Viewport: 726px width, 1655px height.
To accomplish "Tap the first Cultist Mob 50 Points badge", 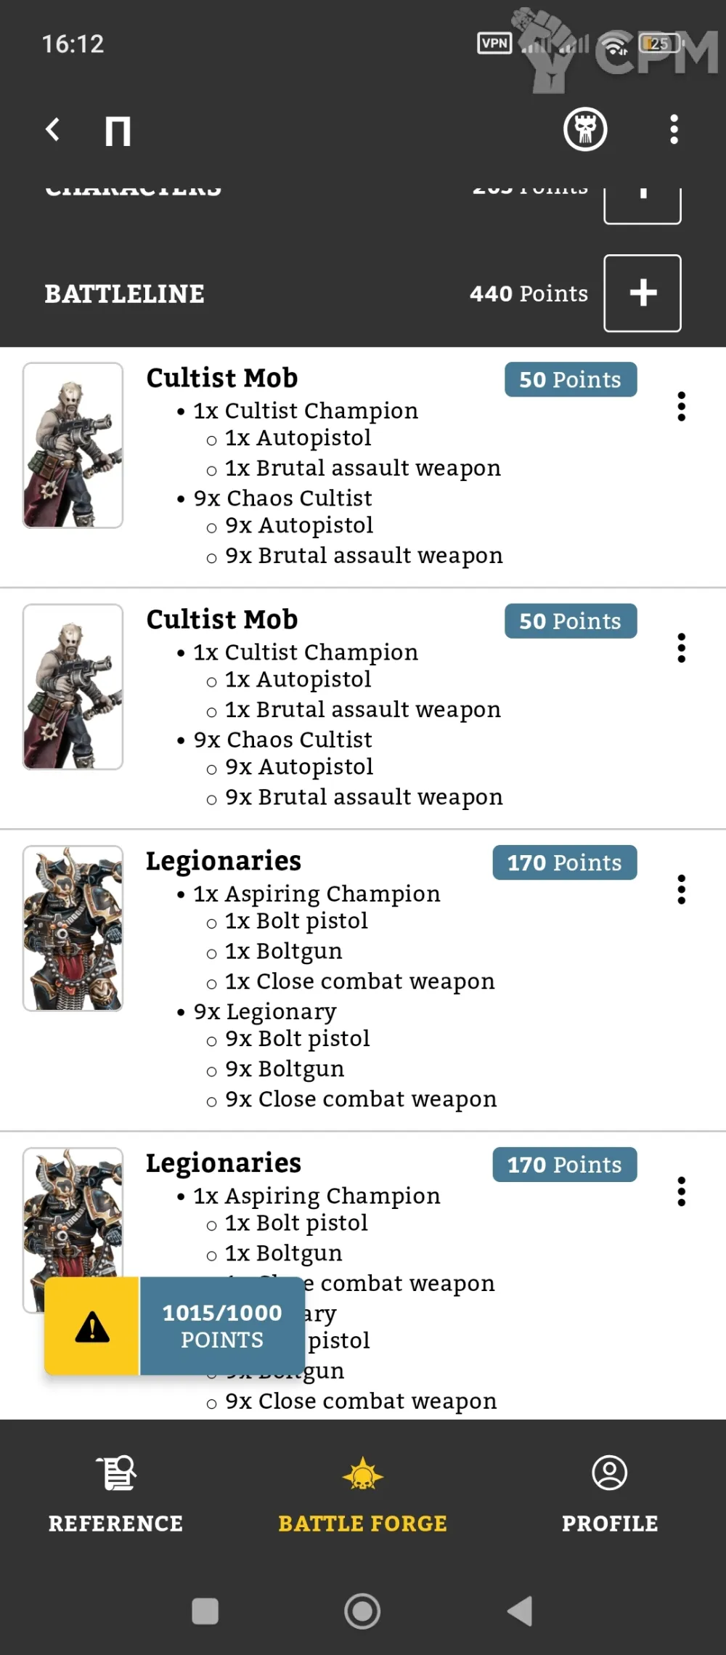I will (571, 380).
